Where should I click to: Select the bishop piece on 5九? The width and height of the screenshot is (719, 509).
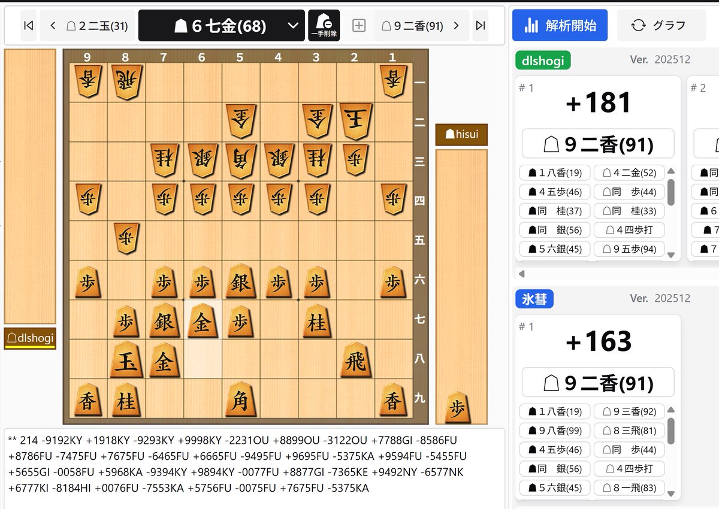click(x=240, y=399)
